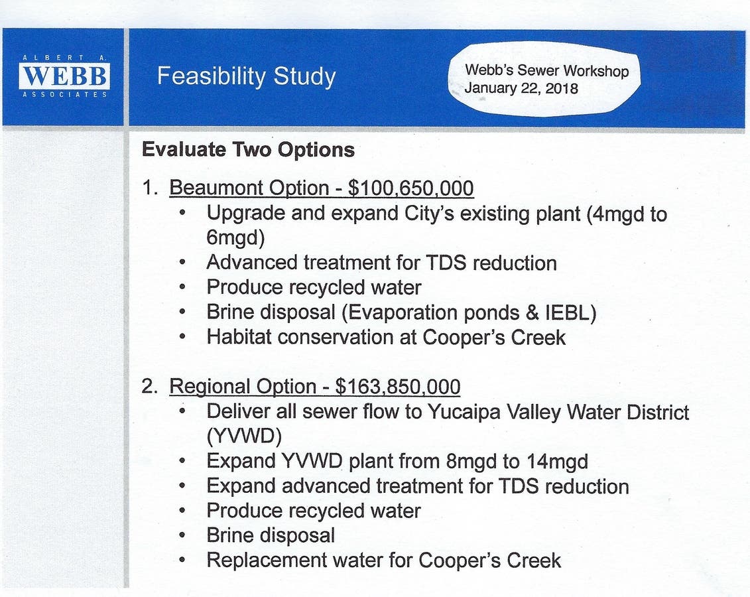Viewport: 750px width, 597px height.
Task: Click the Evaluate Two Options heading
Action: (248, 150)
